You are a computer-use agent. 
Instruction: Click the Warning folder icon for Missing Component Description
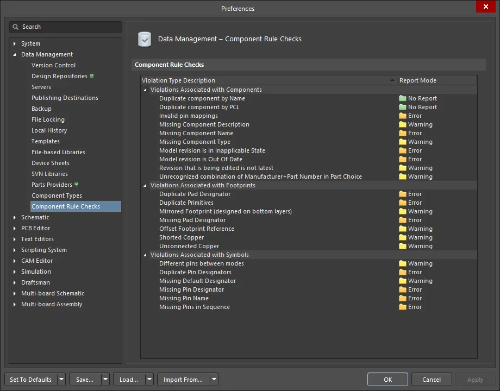coord(402,124)
